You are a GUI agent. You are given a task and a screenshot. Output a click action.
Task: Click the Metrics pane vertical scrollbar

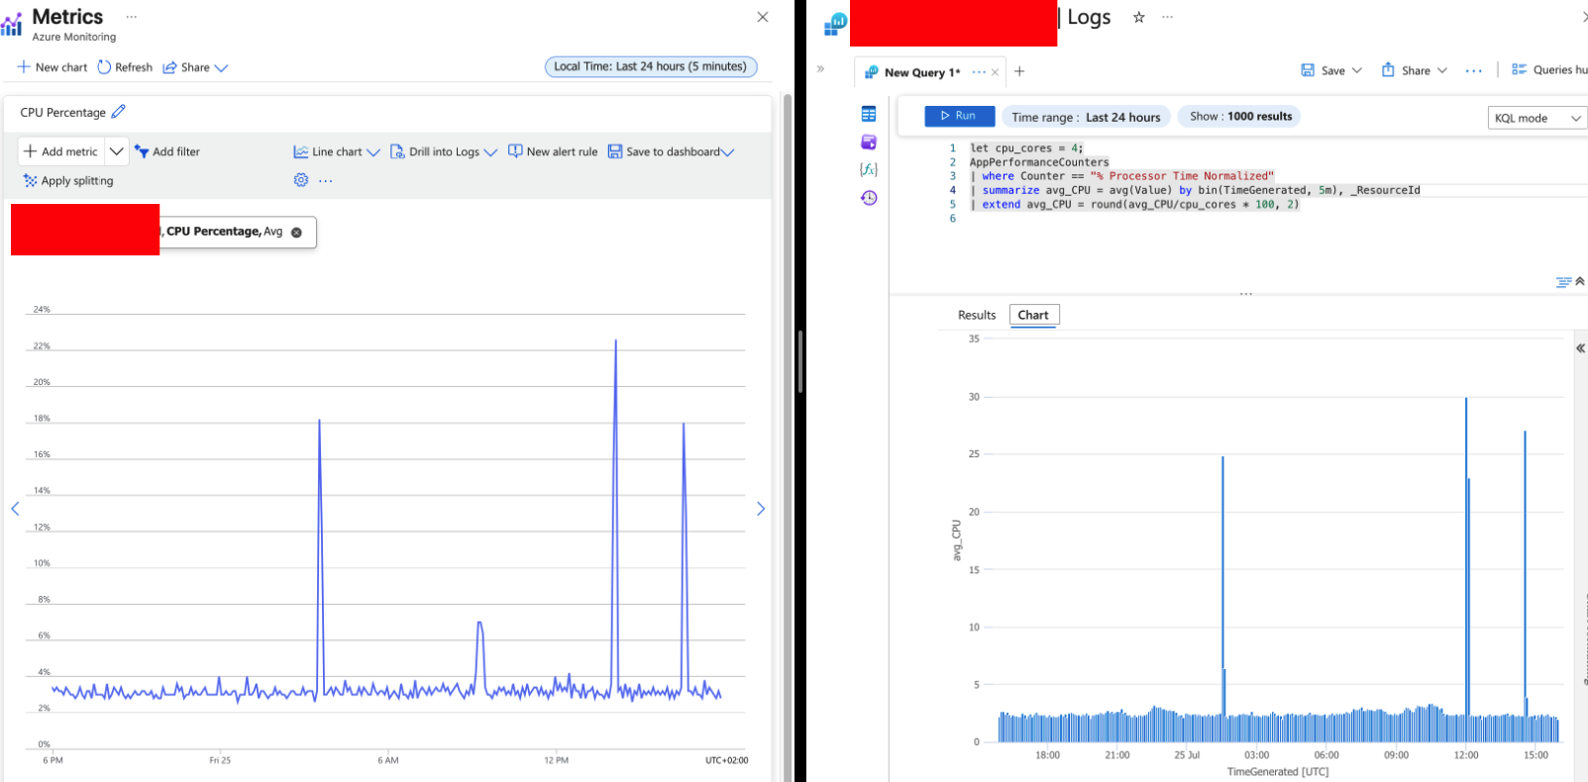click(788, 436)
